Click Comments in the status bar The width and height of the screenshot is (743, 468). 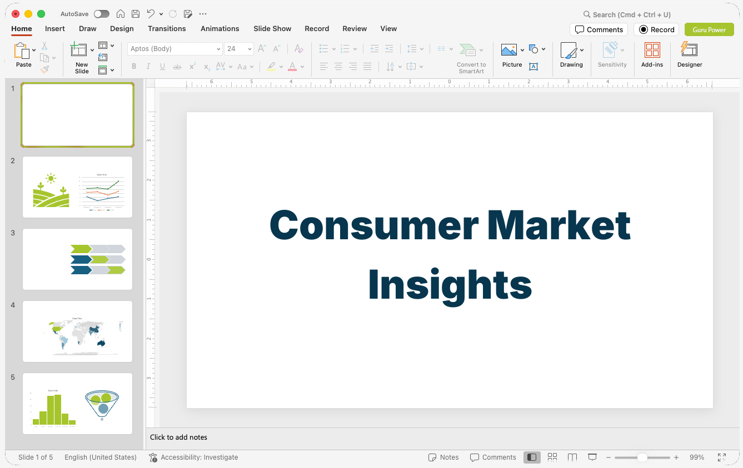pos(493,457)
